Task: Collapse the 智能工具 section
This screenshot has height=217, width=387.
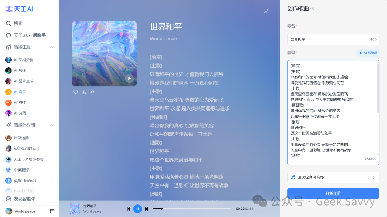Action: coord(51,47)
